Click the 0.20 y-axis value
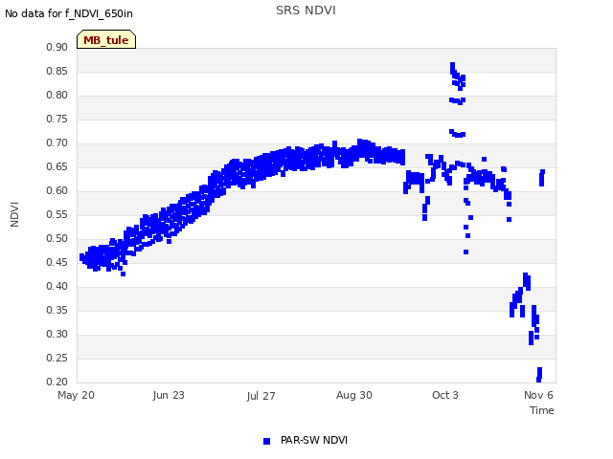Image resolution: width=613 pixels, height=459 pixels. [57, 382]
